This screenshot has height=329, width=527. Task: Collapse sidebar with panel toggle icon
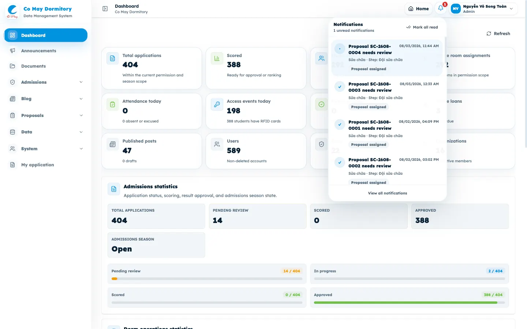coord(105,9)
